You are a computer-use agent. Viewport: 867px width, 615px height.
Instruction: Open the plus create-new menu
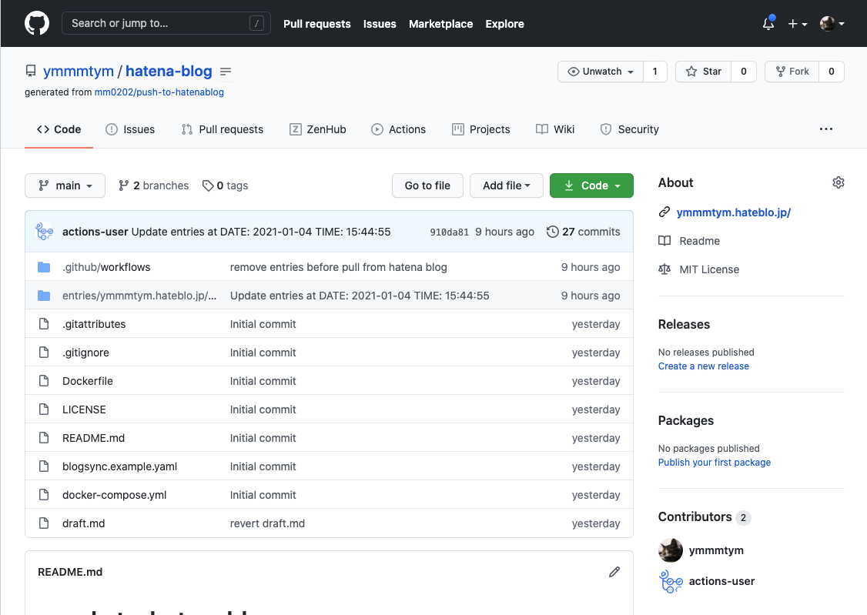pos(798,24)
